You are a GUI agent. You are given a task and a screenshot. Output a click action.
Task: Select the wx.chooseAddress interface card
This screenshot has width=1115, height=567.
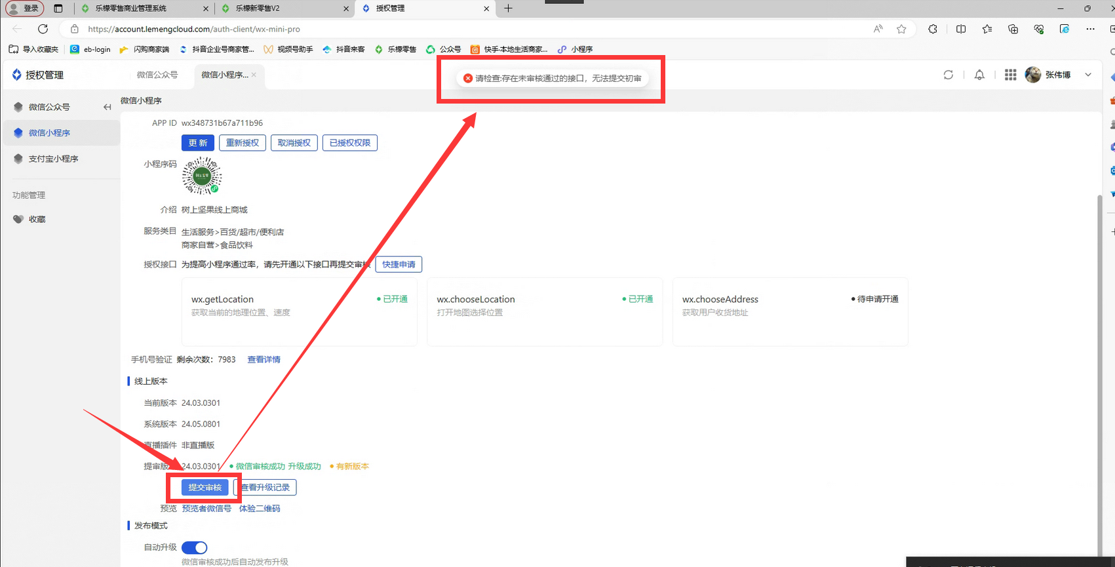coord(791,312)
